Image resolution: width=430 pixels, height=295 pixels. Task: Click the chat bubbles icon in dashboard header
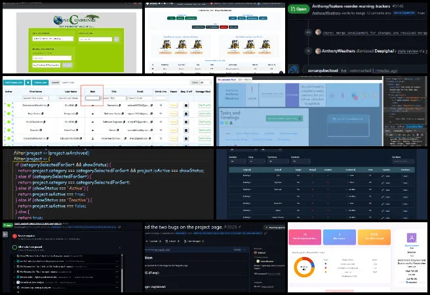[x=355, y=96]
